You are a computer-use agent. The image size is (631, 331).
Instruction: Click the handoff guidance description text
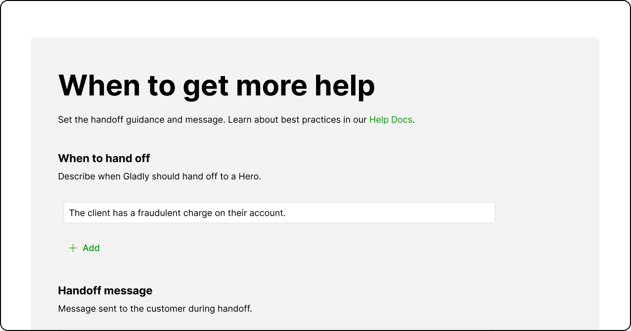click(x=213, y=120)
